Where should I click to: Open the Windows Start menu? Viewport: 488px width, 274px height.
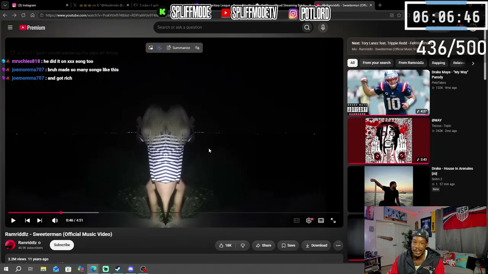[6, 269]
